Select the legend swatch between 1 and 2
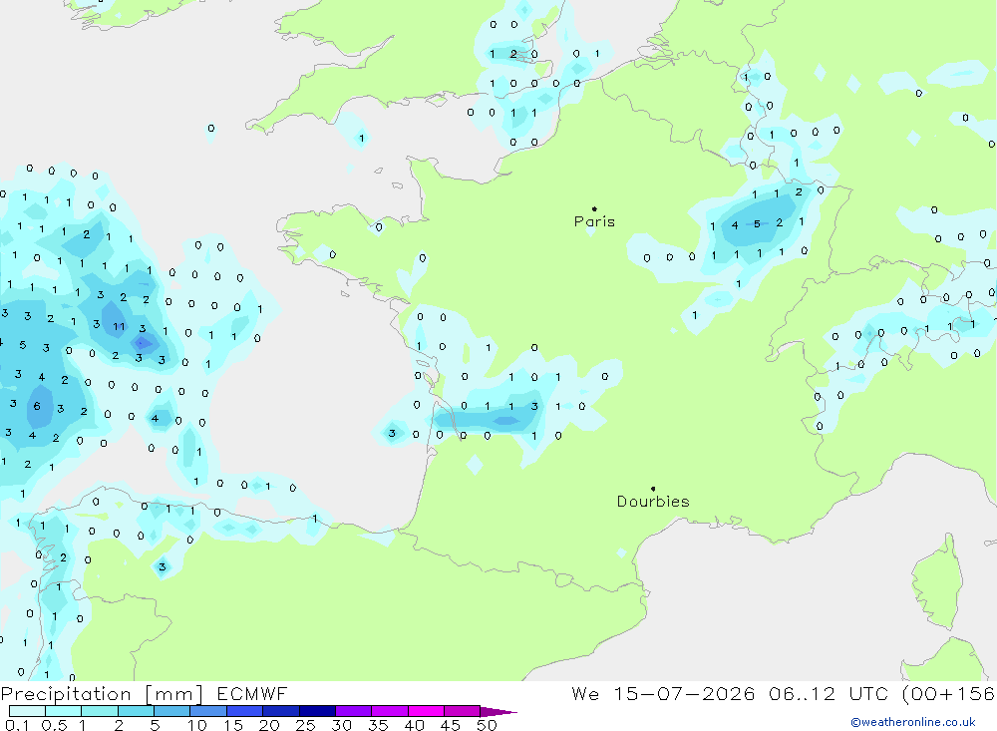Image resolution: width=997 pixels, height=731 pixels. (x=99, y=711)
